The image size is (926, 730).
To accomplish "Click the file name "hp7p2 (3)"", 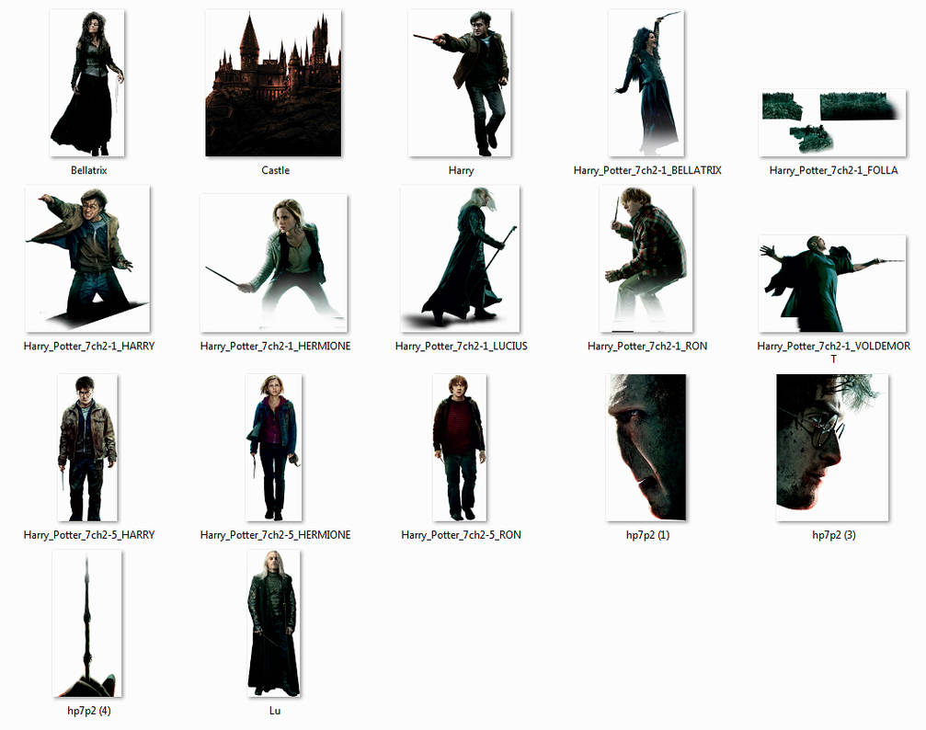I will click(833, 534).
